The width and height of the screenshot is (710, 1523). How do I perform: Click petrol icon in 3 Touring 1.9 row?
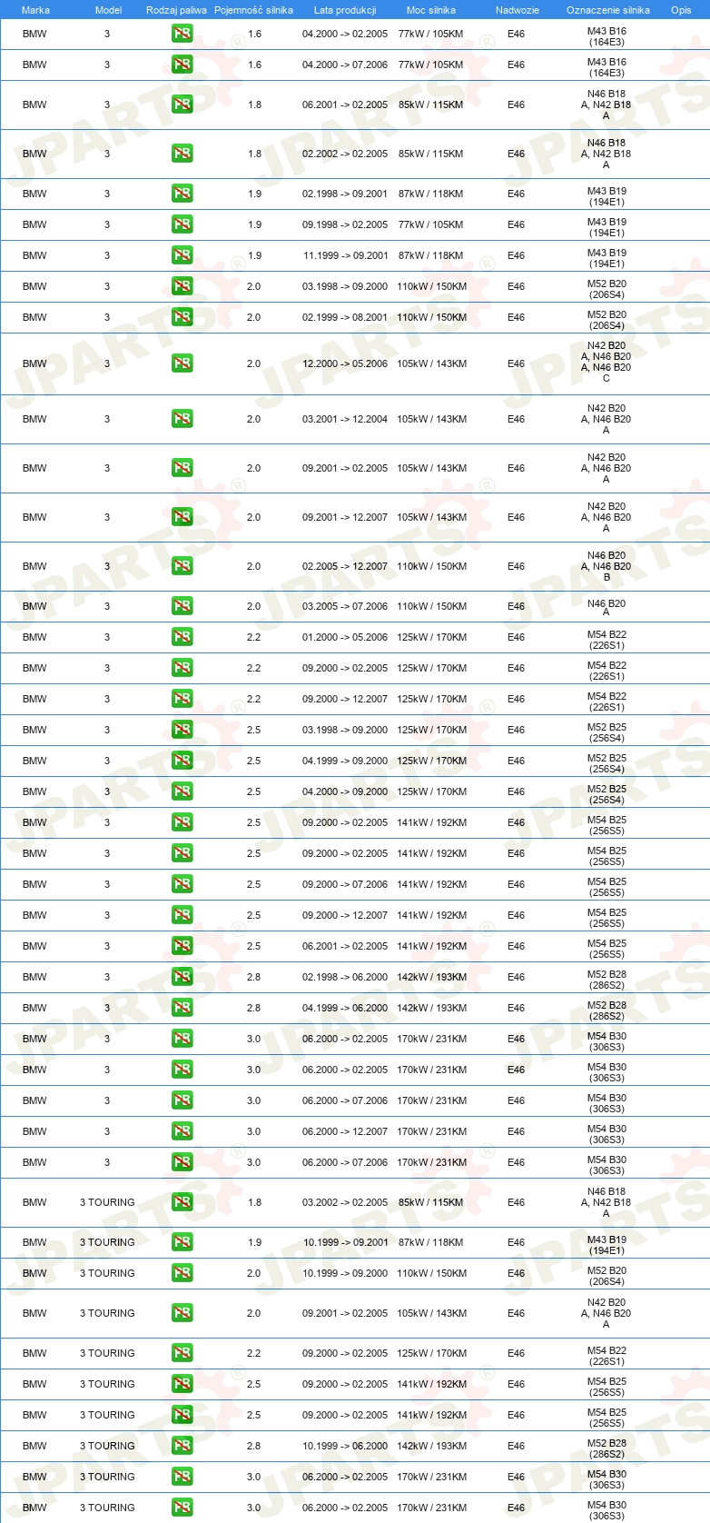(182, 1242)
